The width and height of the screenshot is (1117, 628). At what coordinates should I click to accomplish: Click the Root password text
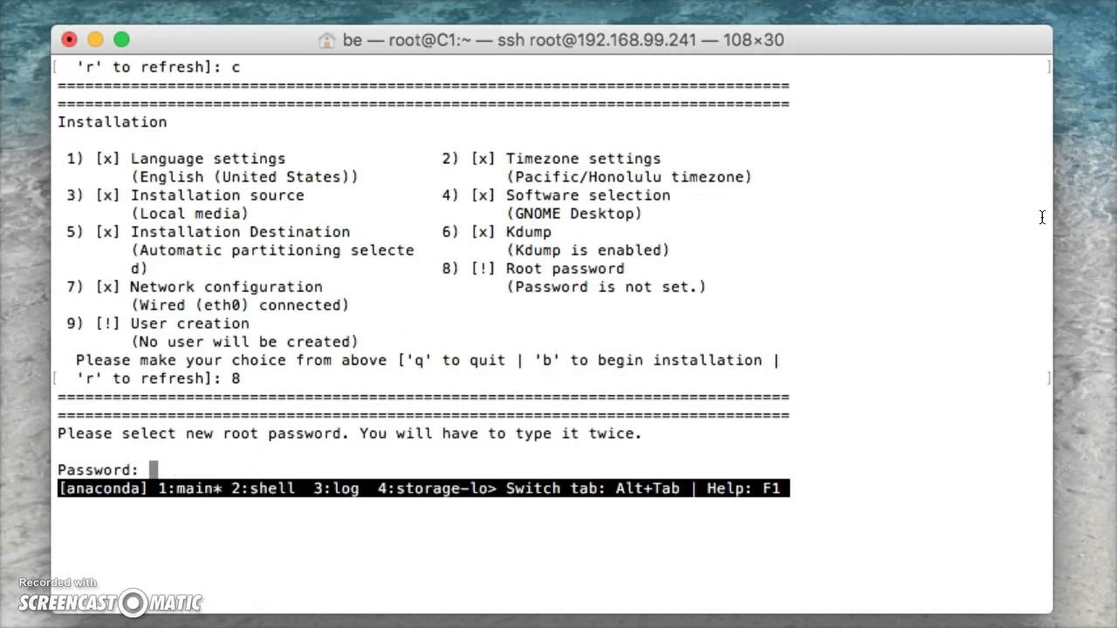(x=565, y=269)
